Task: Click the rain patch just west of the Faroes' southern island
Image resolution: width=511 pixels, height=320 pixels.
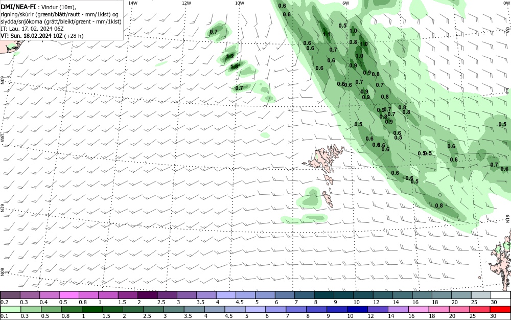Action: (x=309, y=197)
